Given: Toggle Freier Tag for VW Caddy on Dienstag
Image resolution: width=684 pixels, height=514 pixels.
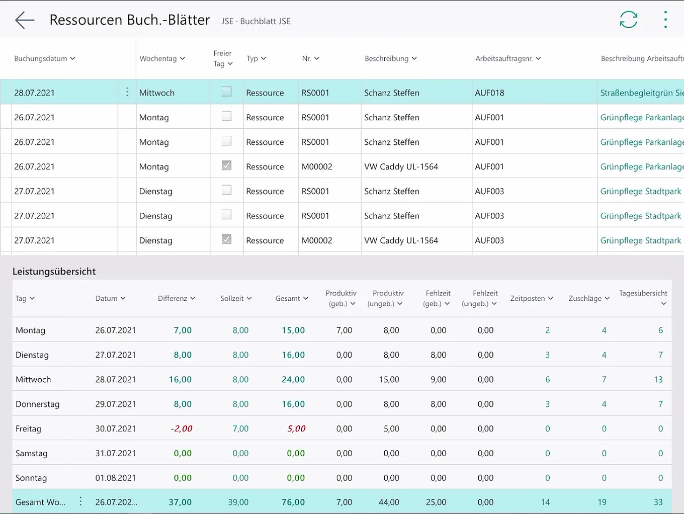Looking at the screenshot, I should pos(227,239).
